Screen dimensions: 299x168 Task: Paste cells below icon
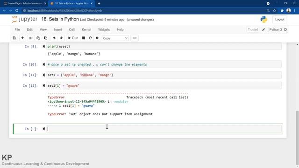tap(45, 38)
